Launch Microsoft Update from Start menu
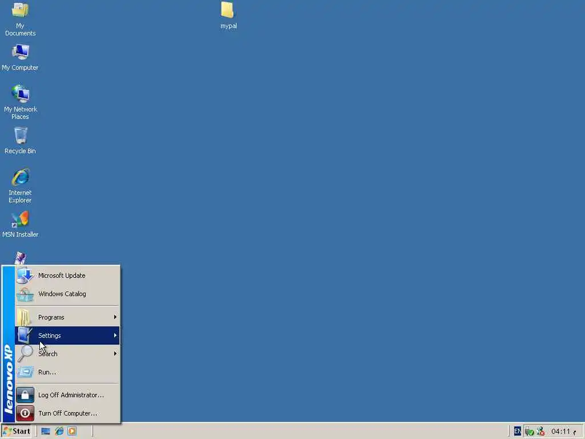585x439 pixels. [67, 276]
